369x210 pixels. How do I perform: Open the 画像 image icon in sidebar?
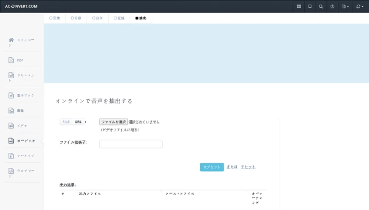pyautogui.click(x=11, y=110)
